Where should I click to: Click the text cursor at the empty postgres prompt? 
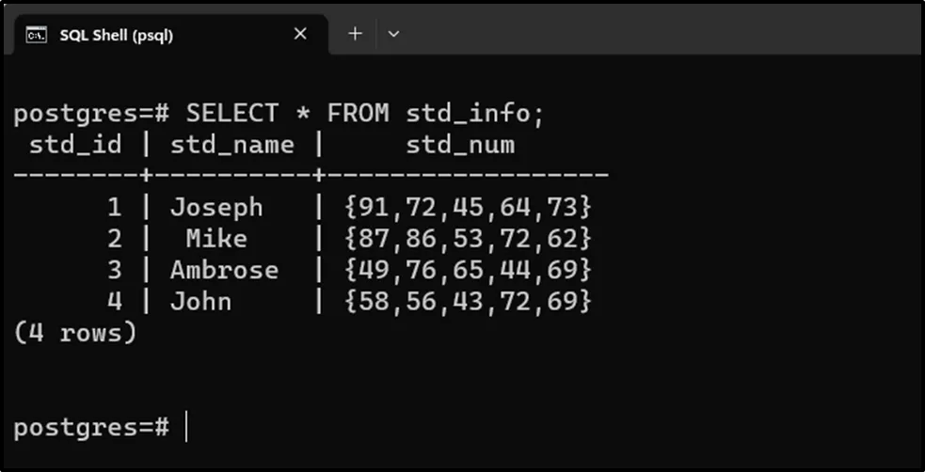[186, 428]
